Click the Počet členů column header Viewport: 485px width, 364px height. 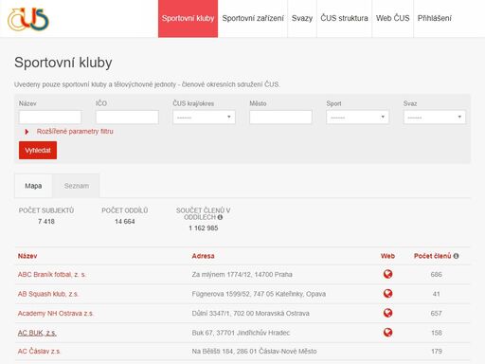[x=433, y=256]
